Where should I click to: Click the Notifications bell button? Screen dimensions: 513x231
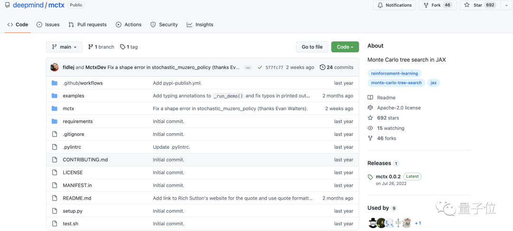(x=395, y=5)
